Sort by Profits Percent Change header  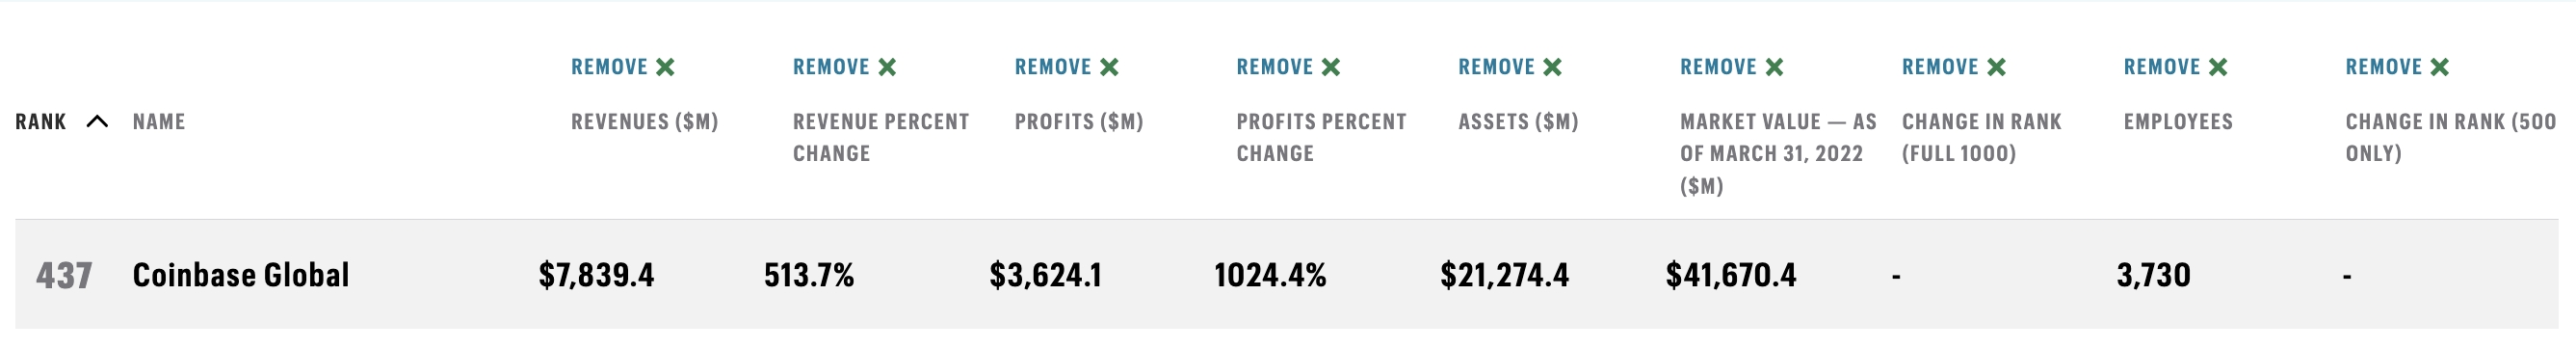click(x=1321, y=137)
